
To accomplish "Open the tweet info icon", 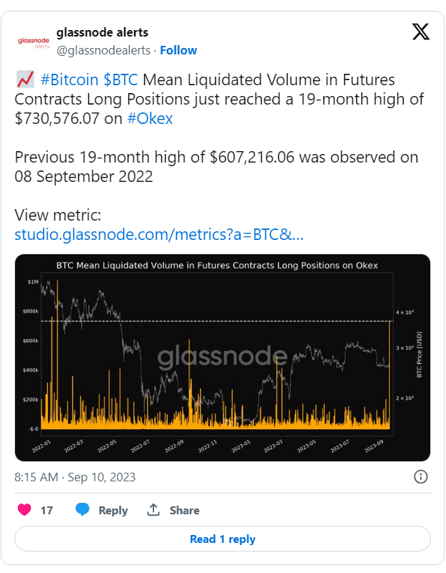I will [421, 477].
